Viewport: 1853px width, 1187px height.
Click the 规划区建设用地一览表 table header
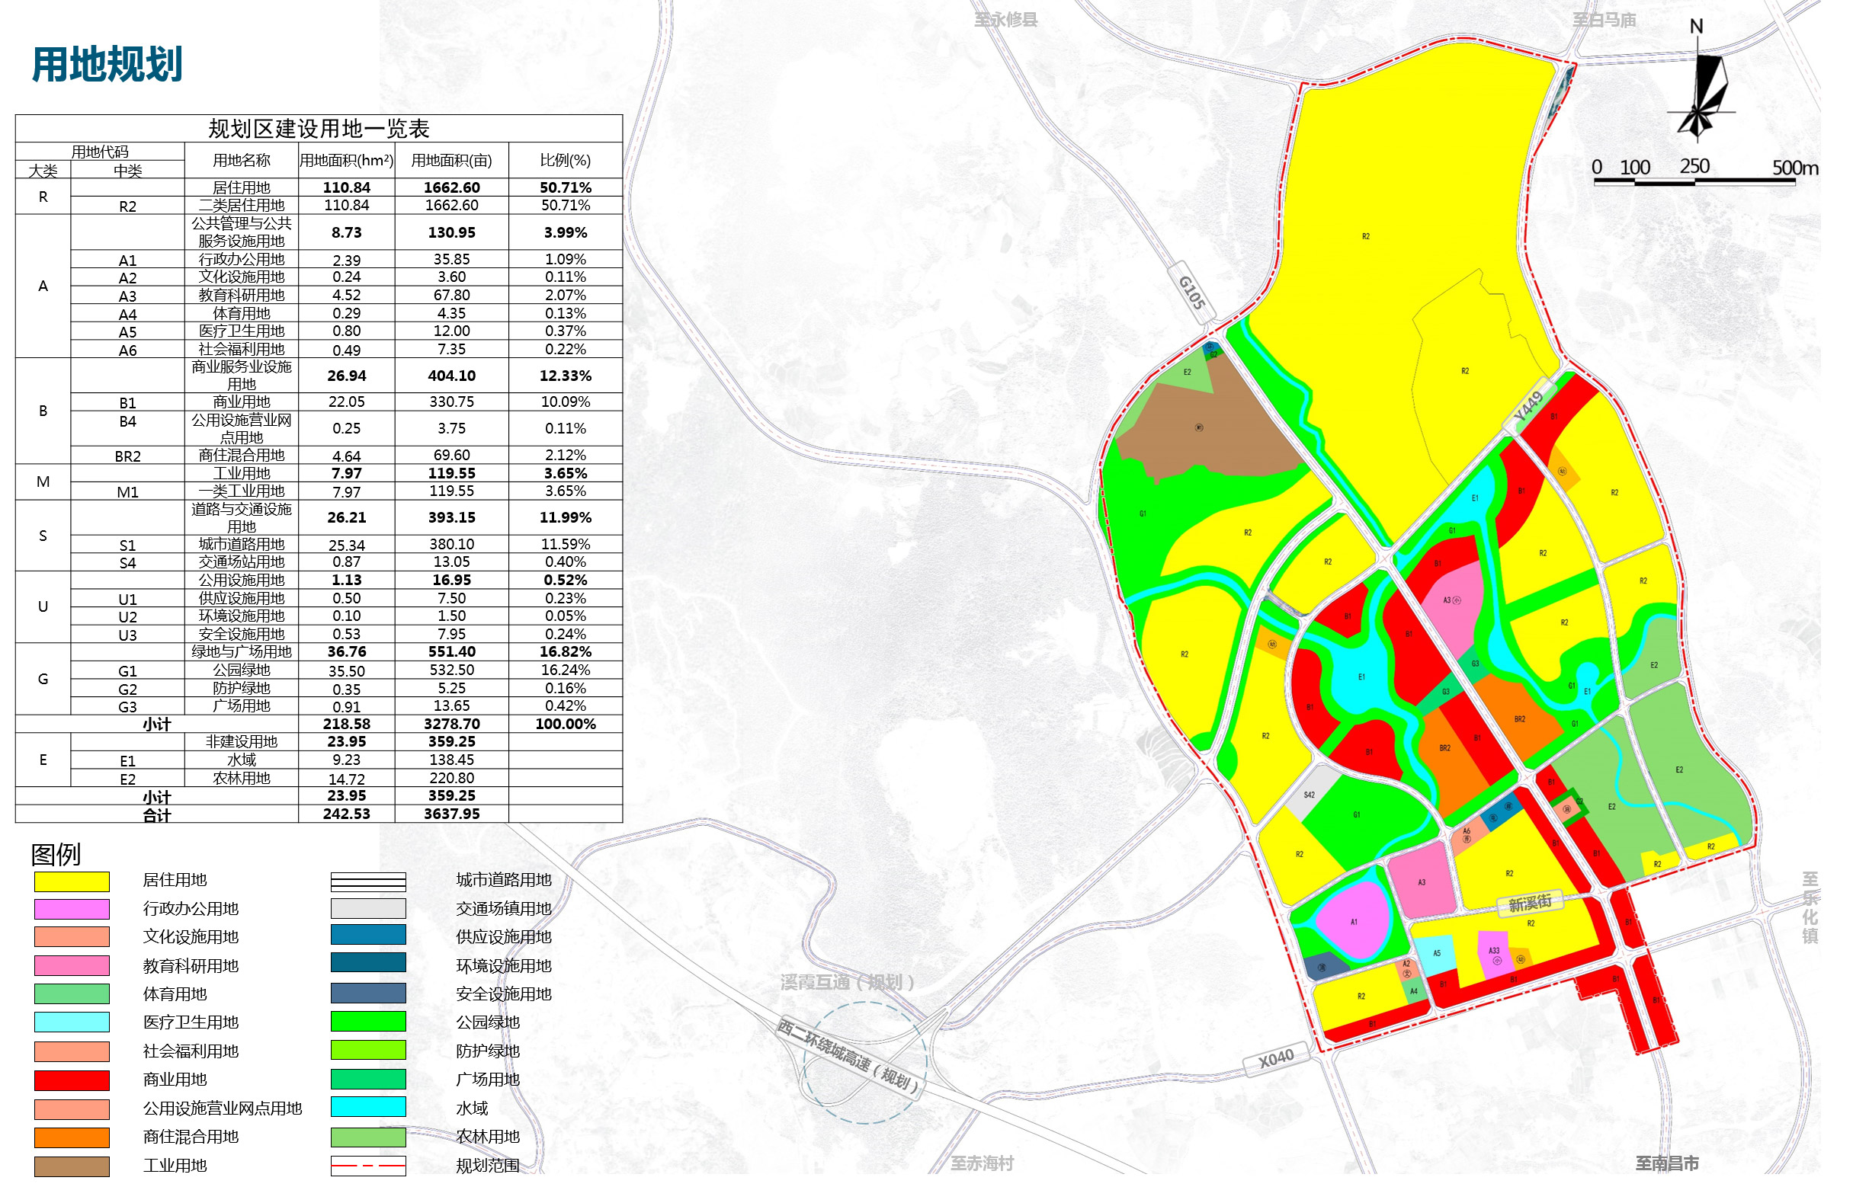click(x=319, y=129)
